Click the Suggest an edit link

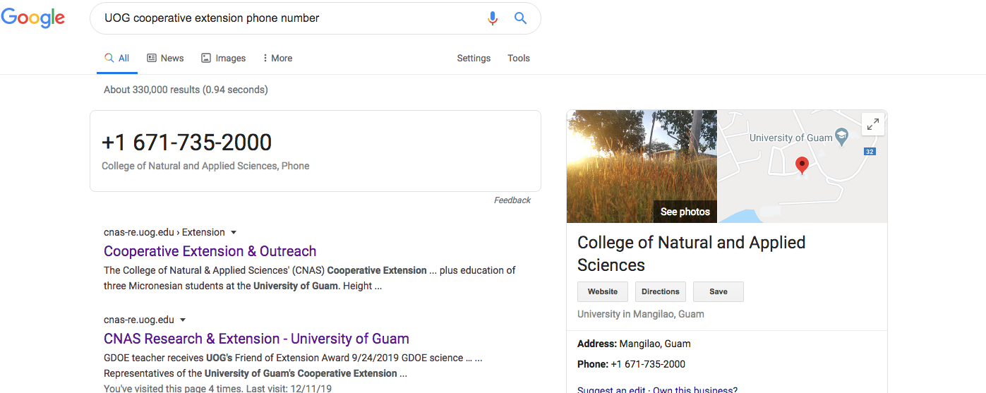611,389
